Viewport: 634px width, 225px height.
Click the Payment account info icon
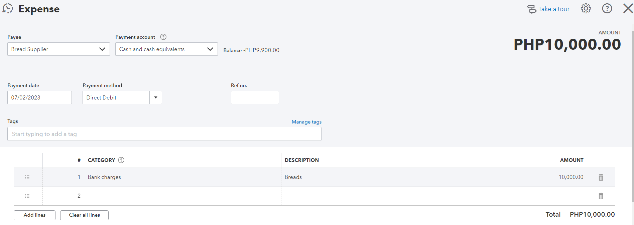click(163, 37)
